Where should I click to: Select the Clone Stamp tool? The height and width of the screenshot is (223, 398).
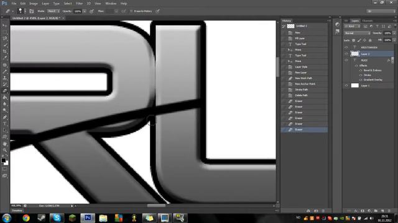(x=4, y=78)
